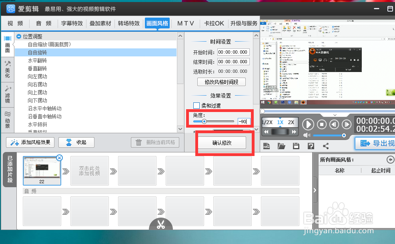
Task: Click the 导出视频 button
Action: 375,143
